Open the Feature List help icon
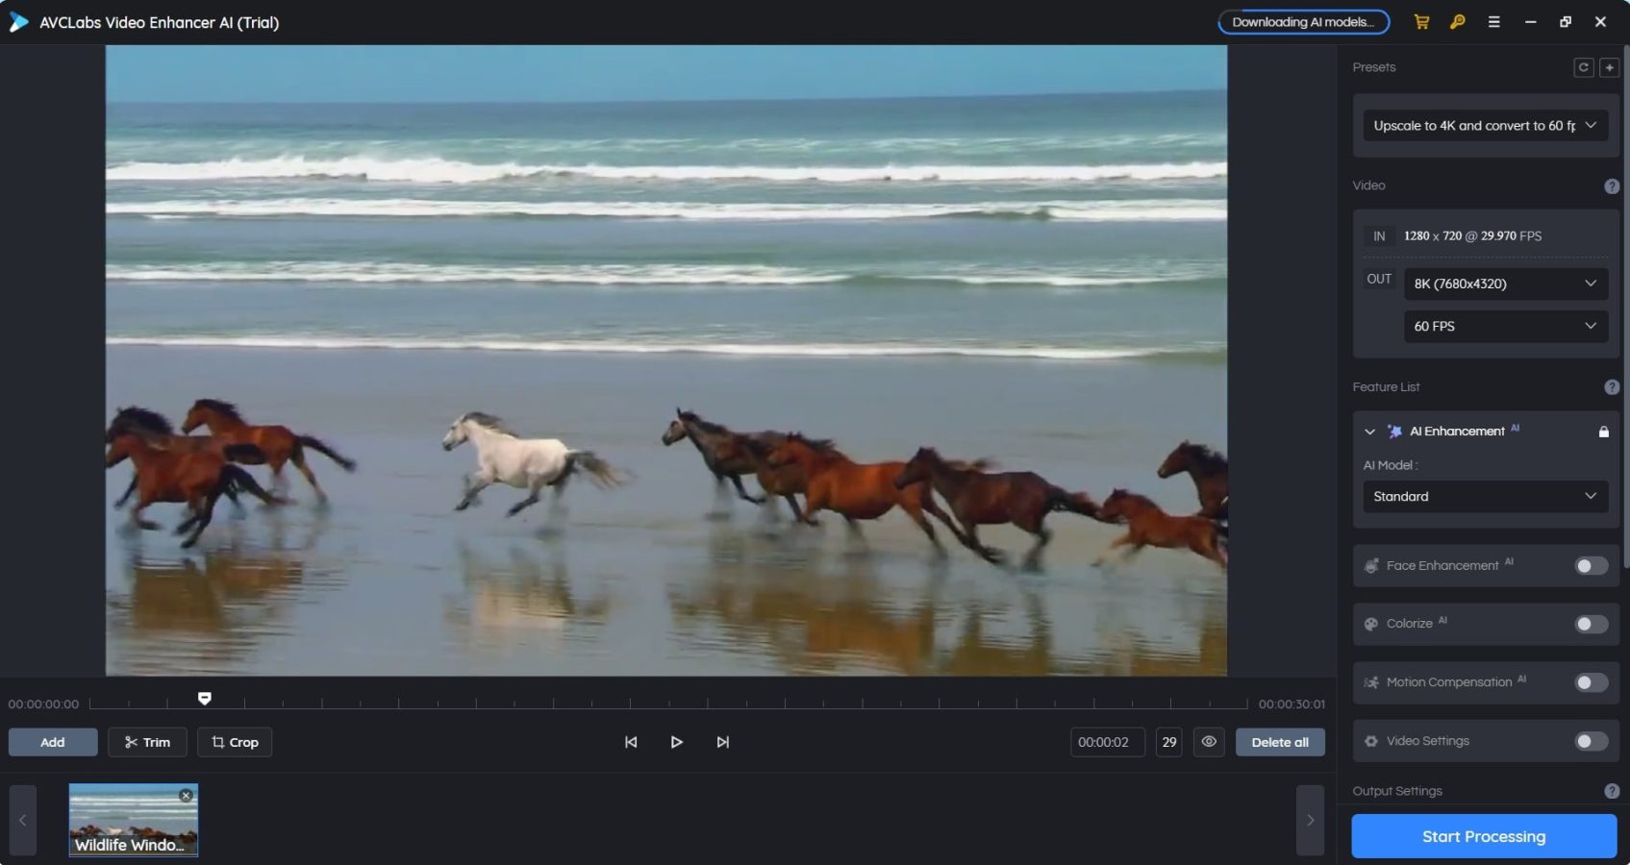The height and width of the screenshot is (865, 1630). pos(1613,386)
